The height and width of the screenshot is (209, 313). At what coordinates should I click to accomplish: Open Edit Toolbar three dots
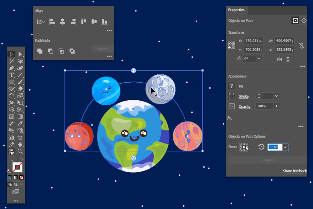(x=16, y=201)
